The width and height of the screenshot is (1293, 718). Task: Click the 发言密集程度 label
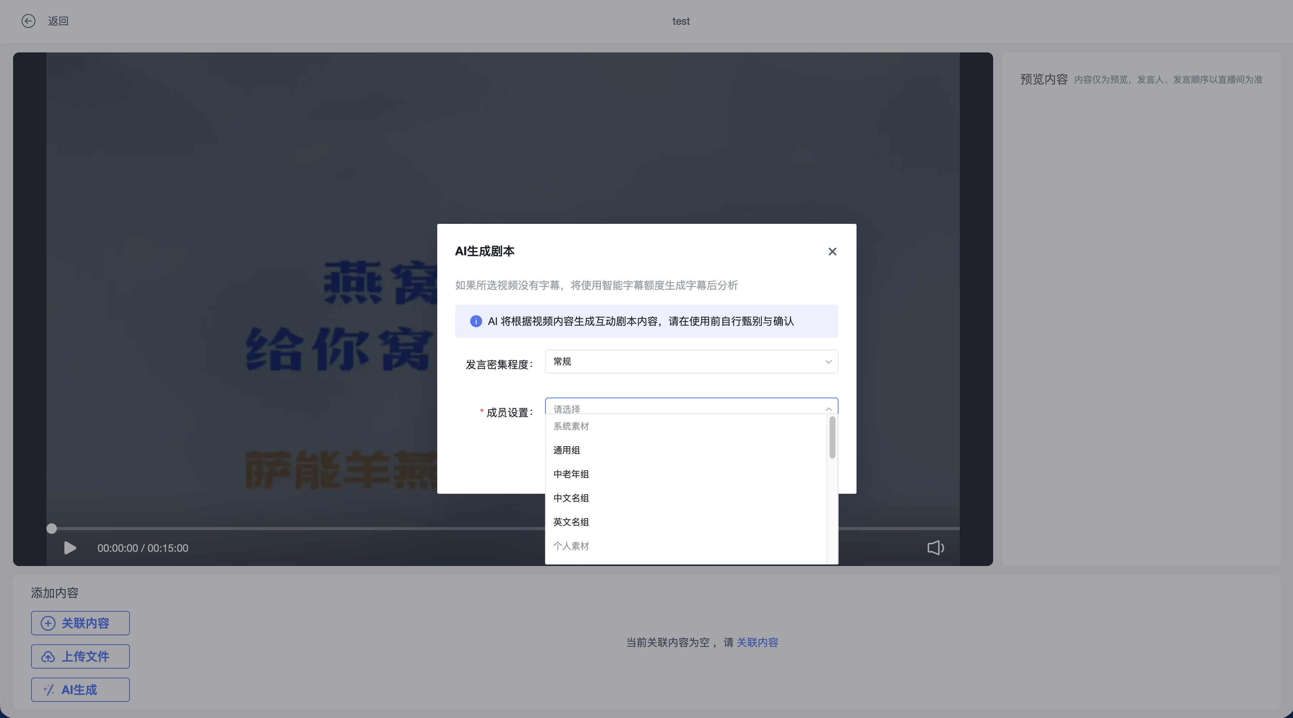click(x=499, y=365)
